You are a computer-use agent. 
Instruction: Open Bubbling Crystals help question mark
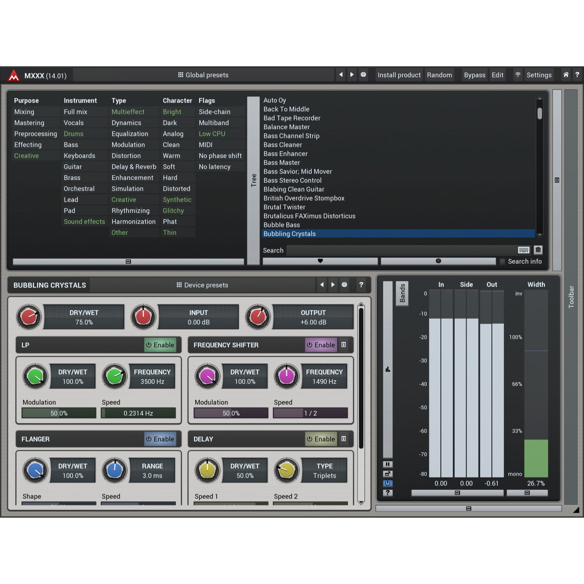pyautogui.click(x=361, y=285)
